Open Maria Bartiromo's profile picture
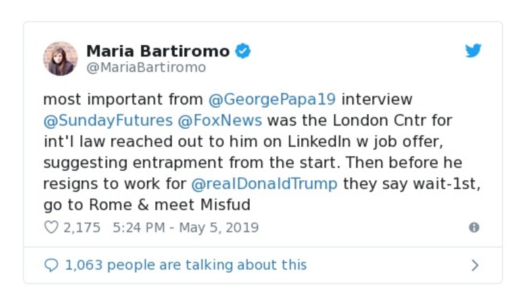The image size is (526, 307). coord(60,59)
